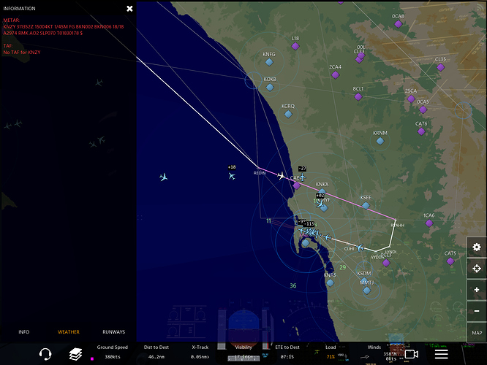This screenshot has width=487, height=365.
Task: Switch to the INFO tab
Action: coord(24,332)
